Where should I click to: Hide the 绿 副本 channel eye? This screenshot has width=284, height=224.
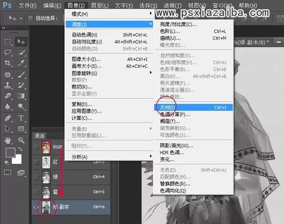coord(36,207)
